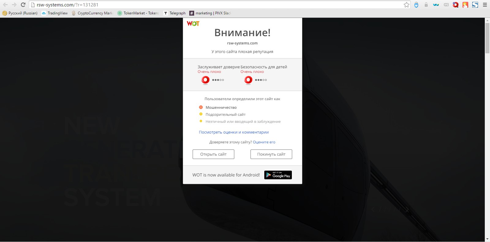The image size is (490, 242).
Task: Click the red child safety rating donut icon
Action: click(x=248, y=80)
